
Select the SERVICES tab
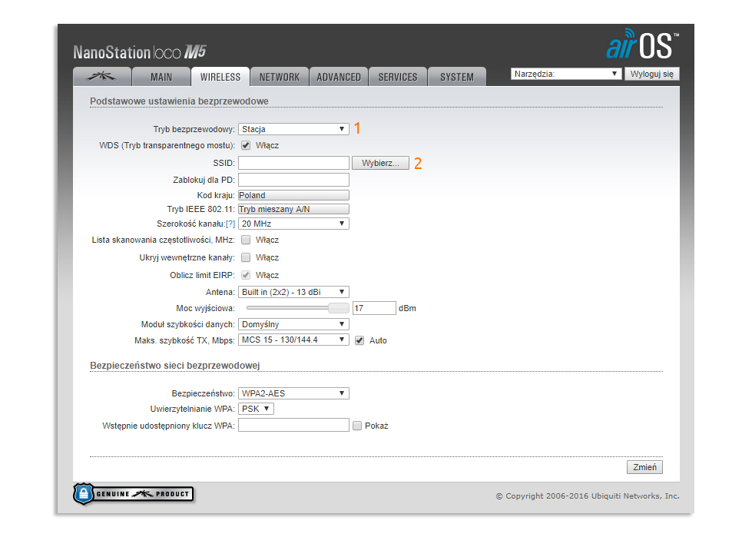click(x=398, y=77)
